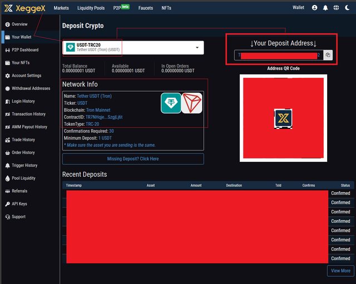
Task: Click the Pool Liquidity droplet icon
Action: pyautogui.click(x=7, y=178)
